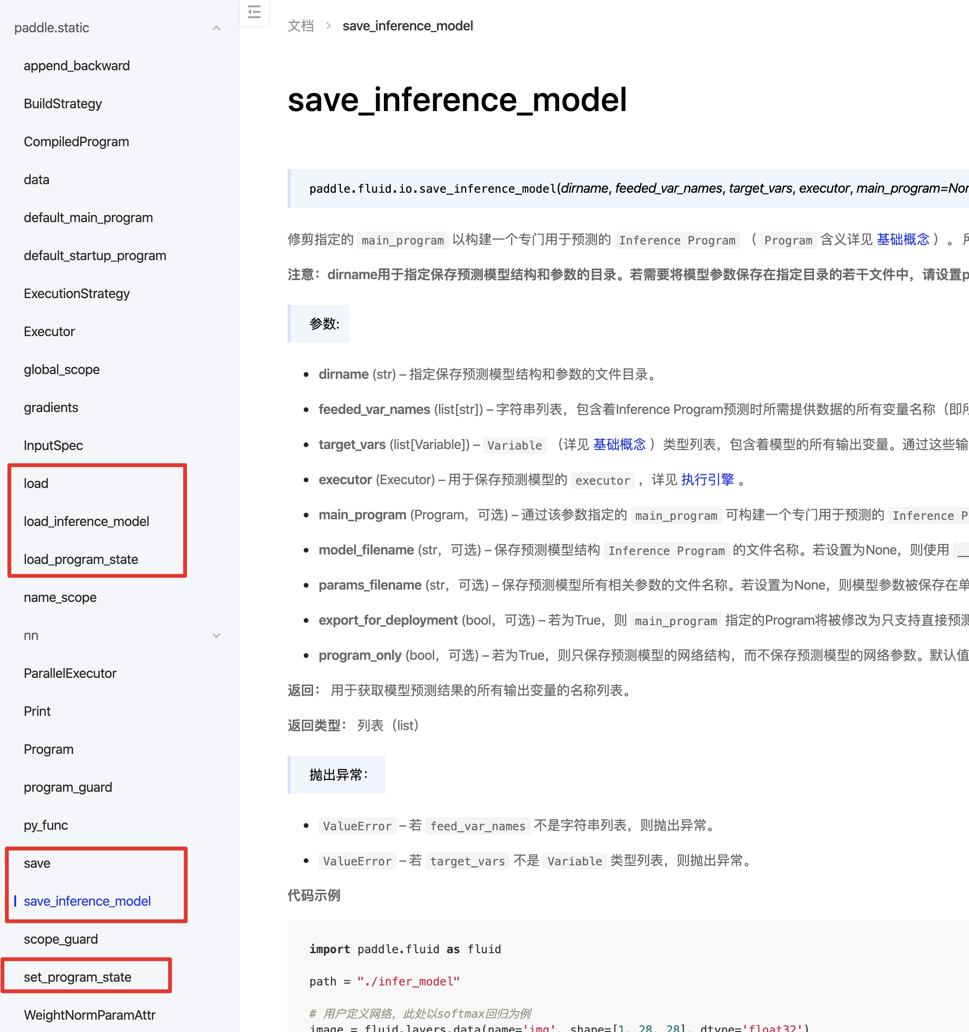Viewport: 969px width, 1032px height.
Task: Navigate to BuildStrategy page
Action: 62,104
